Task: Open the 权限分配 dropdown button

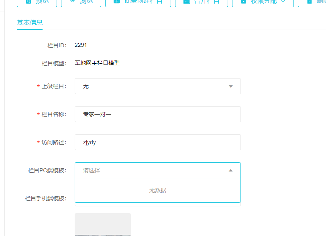Action: pos(263,2)
